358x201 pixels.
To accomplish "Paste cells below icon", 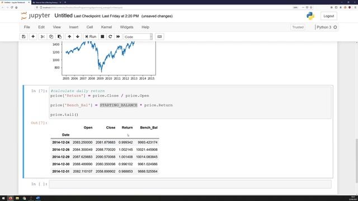I will (60, 37).
